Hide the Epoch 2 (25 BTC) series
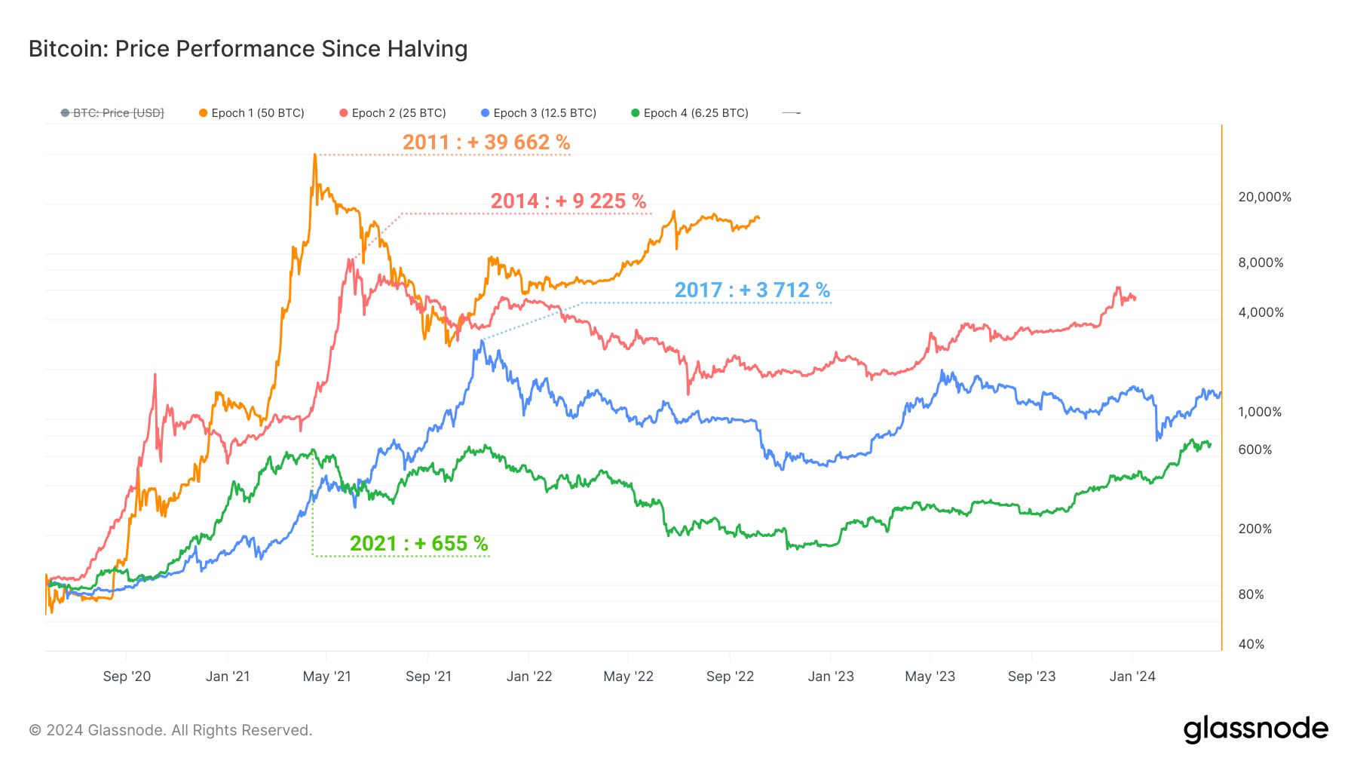Viewport: 1357px width, 764px height. coord(399,113)
